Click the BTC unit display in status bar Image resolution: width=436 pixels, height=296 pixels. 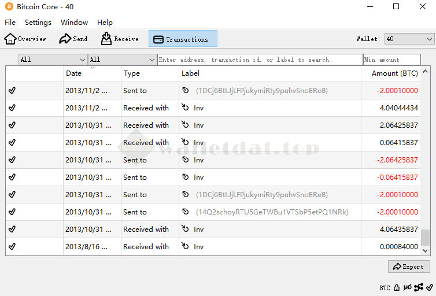click(385, 287)
